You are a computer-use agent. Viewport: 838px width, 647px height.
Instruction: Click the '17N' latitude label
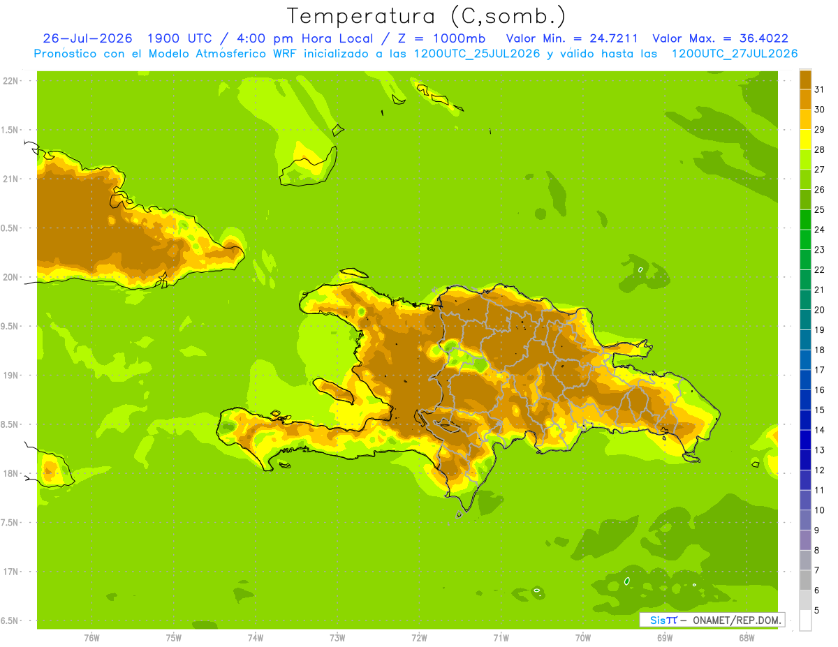(x=10, y=572)
